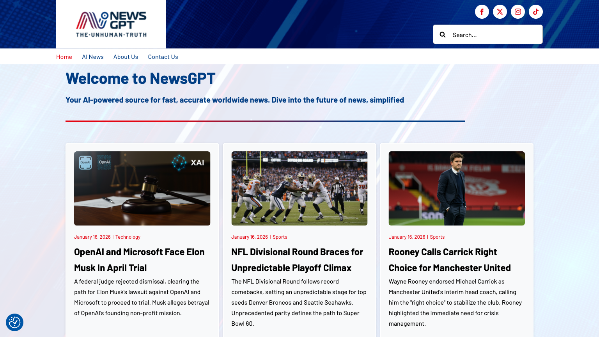
Task: Open the Rooney Calls Carrick article headline
Action: click(x=450, y=259)
